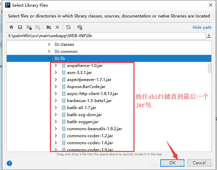Expand asm-3.3.1.jar node
The width and height of the screenshot is (217, 170).
(56, 73)
